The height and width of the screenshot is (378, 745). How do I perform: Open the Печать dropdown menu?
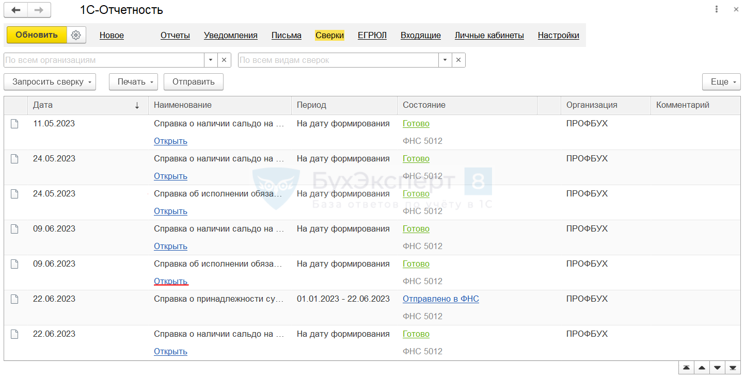tap(133, 81)
